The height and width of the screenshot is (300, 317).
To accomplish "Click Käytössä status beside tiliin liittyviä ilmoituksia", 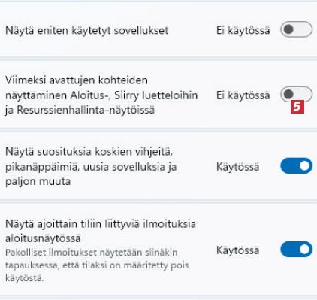I will point(237,250).
